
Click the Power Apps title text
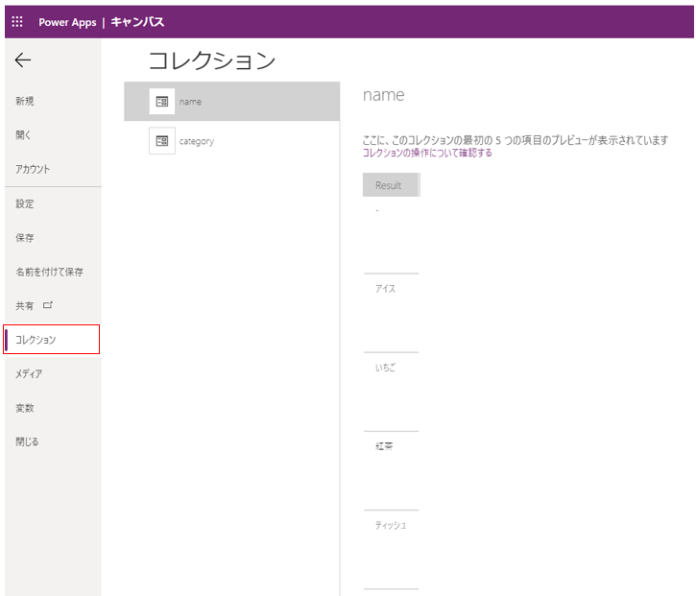67,22
